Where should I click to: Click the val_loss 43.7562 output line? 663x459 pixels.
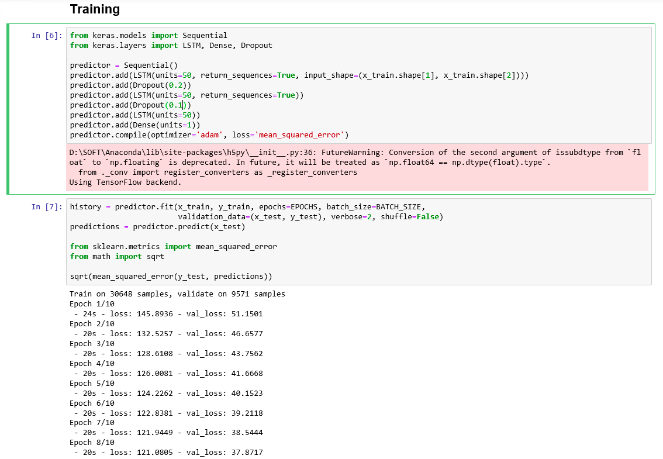168,354
